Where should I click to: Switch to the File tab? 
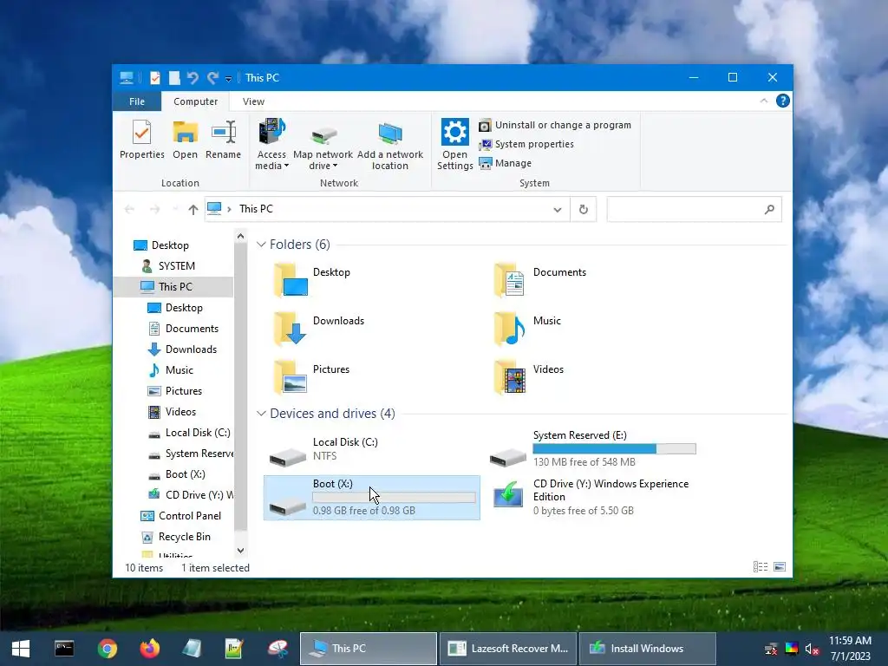click(x=137, y=101)
